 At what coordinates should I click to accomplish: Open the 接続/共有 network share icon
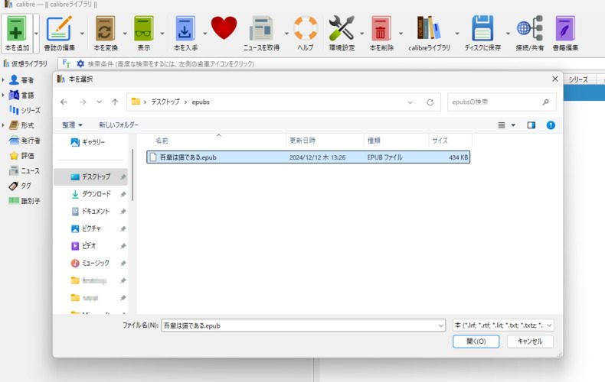[x=530, y=28]
